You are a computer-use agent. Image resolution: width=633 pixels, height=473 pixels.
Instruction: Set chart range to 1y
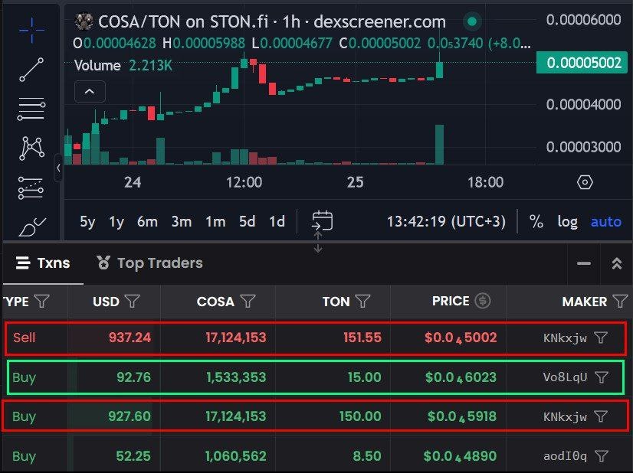click(x=116, y=221)
